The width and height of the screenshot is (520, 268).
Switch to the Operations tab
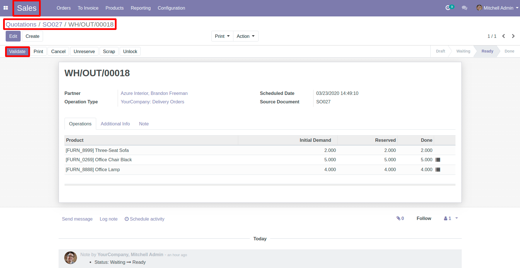pyautogui.click(x=80, y=124)
